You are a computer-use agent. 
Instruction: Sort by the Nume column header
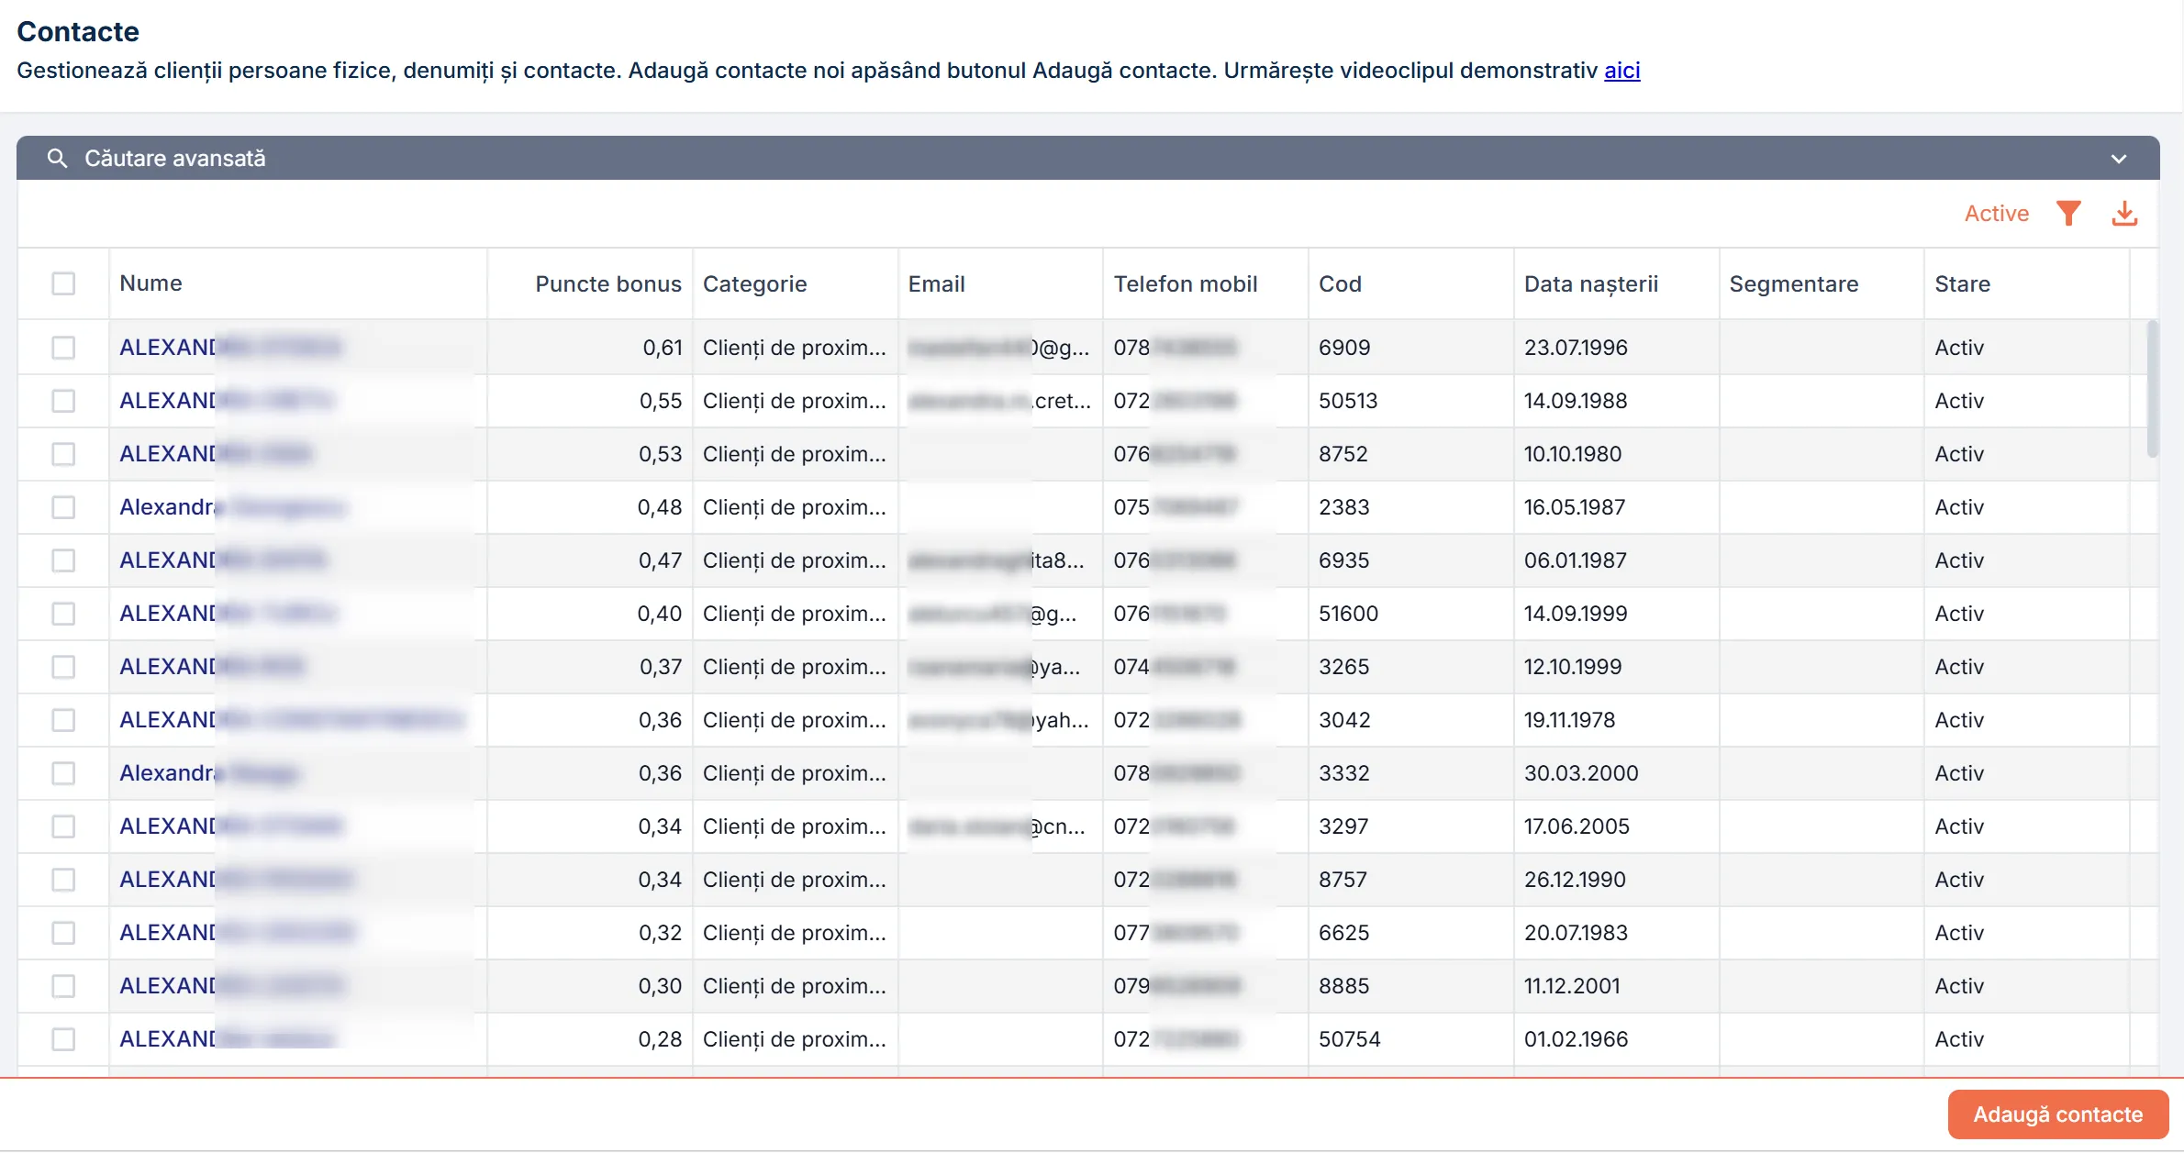(x=150, y=283)
